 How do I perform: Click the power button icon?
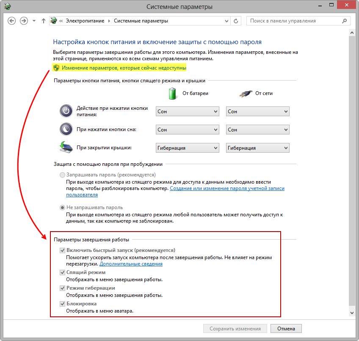tap(66, 111)
